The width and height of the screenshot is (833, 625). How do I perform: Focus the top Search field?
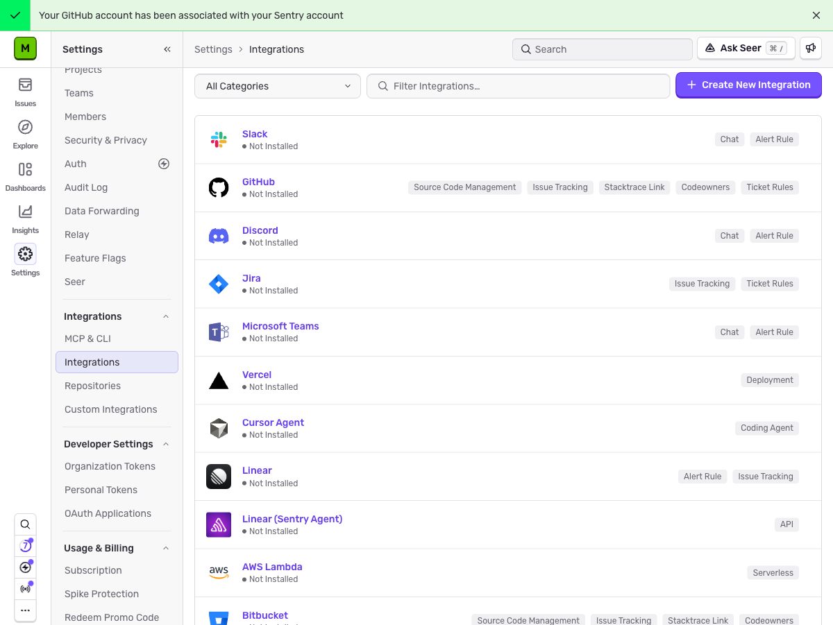coord(603,49)
